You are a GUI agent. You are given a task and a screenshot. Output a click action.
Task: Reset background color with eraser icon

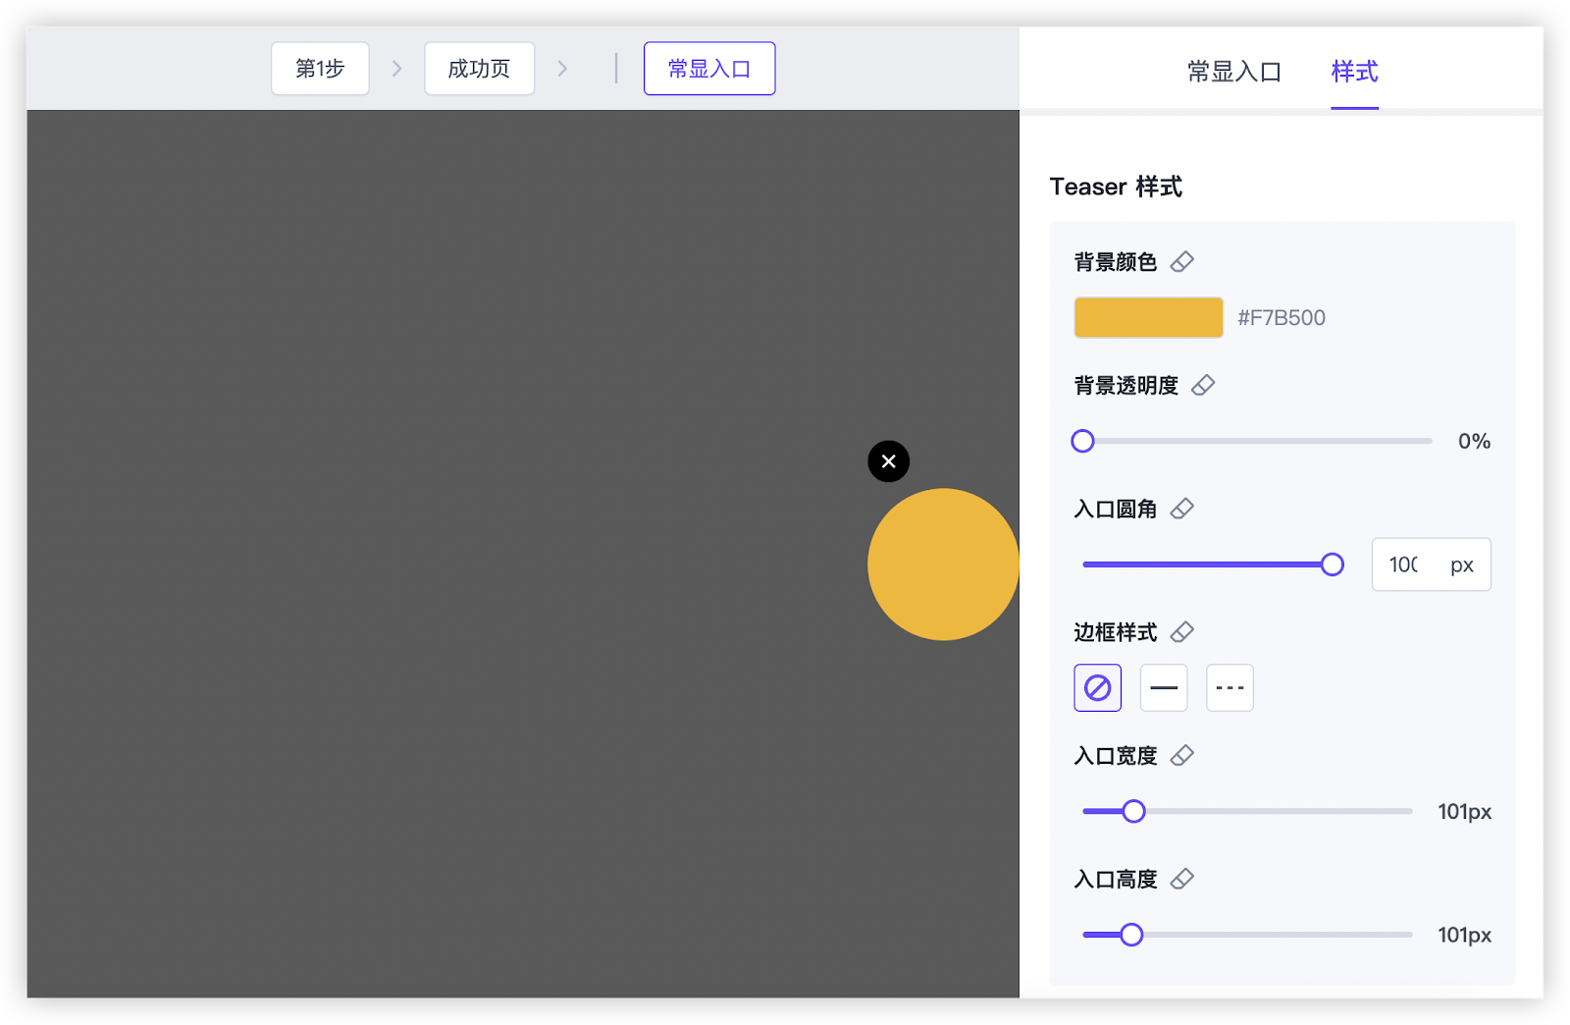[1182, 261]
